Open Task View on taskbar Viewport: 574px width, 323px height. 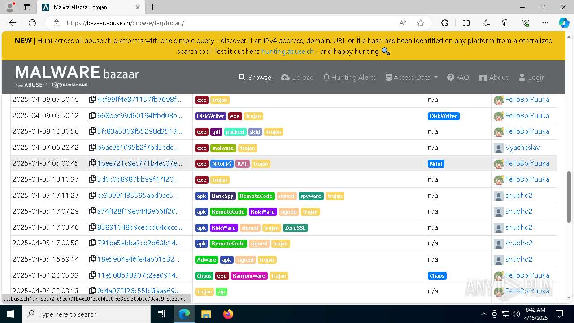click(161, 314)
